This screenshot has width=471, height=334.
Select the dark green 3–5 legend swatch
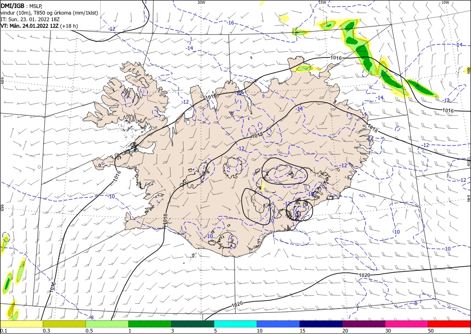[193, 324]
